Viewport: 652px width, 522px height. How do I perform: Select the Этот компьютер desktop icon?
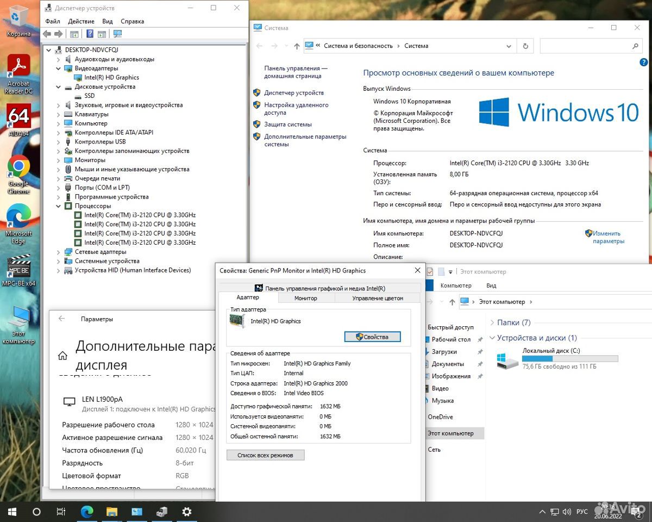point(18,325)
